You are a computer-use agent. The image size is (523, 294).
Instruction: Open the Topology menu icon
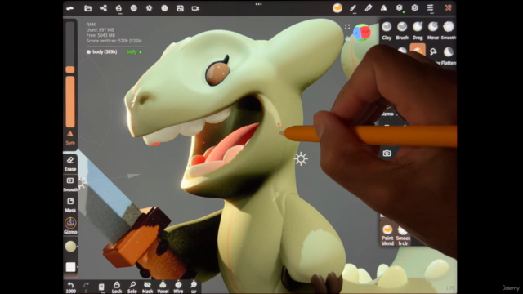click(118, 8)
